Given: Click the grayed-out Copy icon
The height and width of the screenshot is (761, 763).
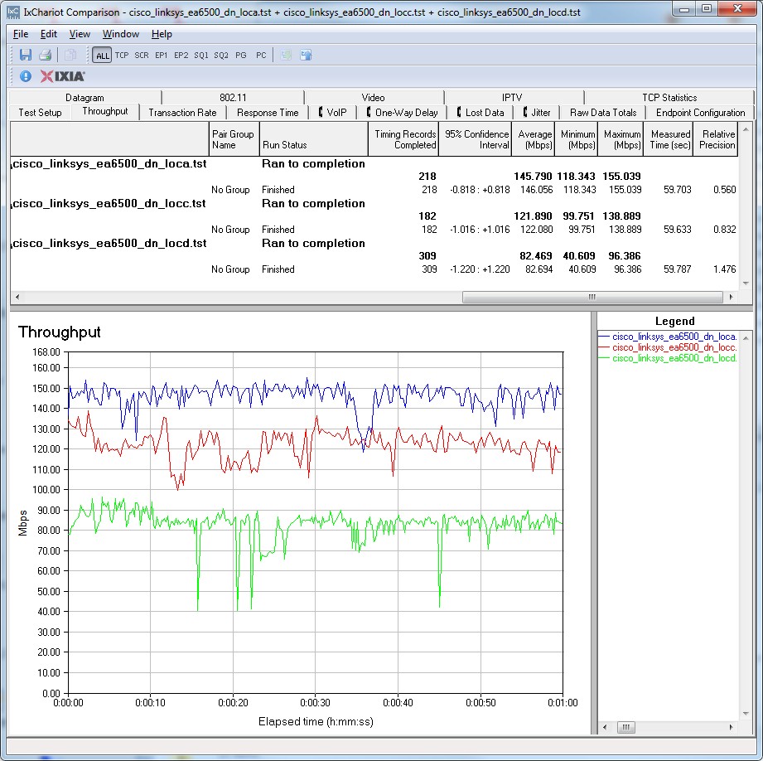Looking at the screenshot, I should point(70,55).
